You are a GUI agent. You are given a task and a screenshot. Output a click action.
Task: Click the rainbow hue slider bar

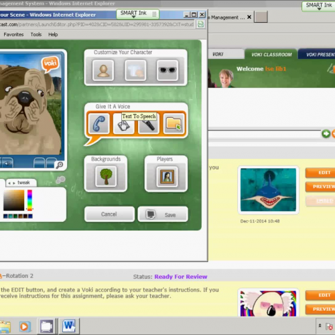pyautogui.click(x=29, y=200)
